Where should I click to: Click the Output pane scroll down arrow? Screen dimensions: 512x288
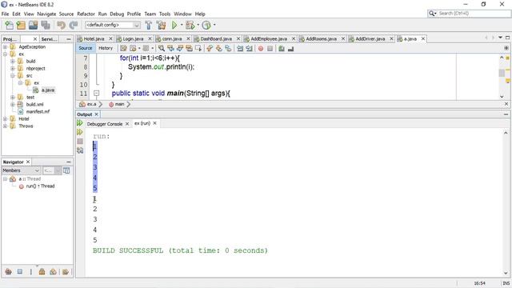pyautogui.click(x=506, y=274)
